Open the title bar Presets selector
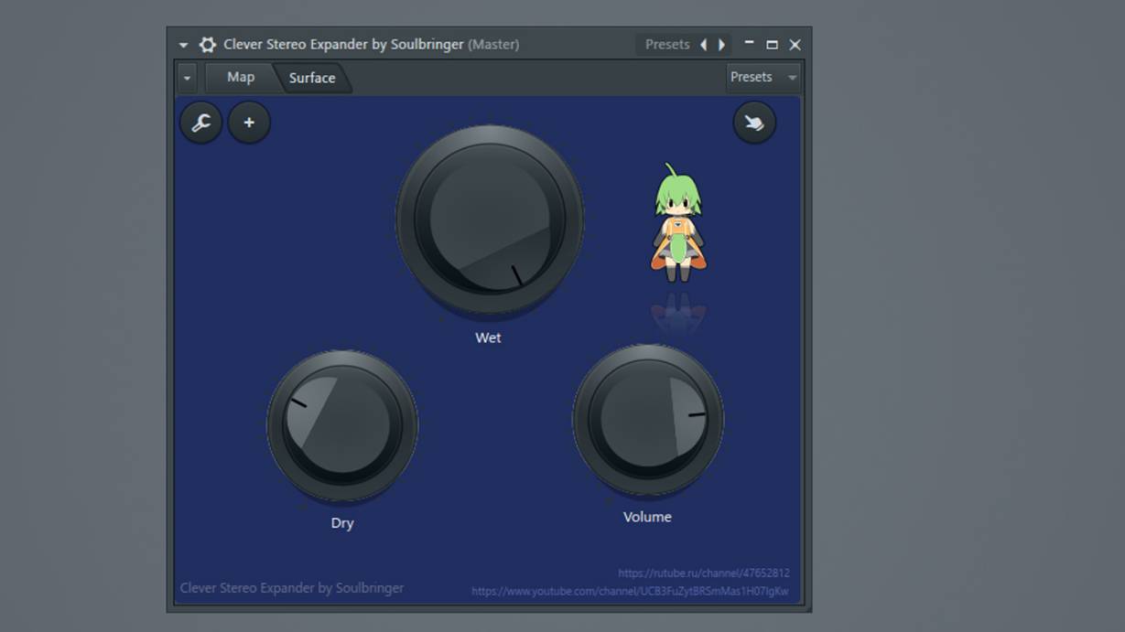The height and width of the screenshot is (632, 1125). [x=666, y=44]
